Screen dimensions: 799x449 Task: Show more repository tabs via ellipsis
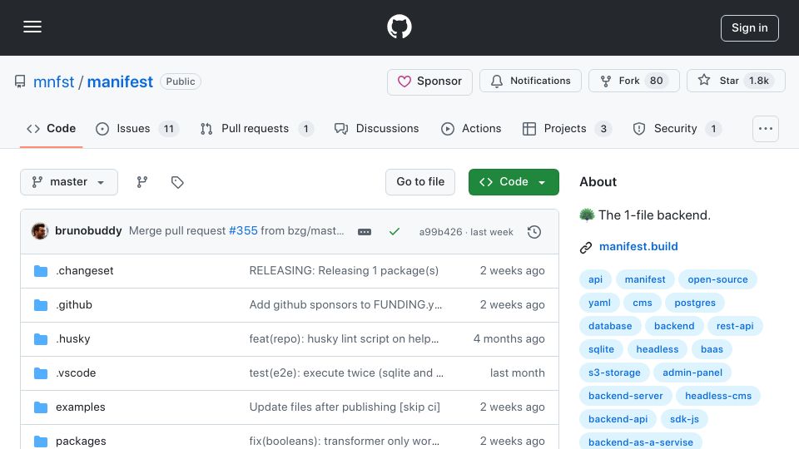[766, 129]
